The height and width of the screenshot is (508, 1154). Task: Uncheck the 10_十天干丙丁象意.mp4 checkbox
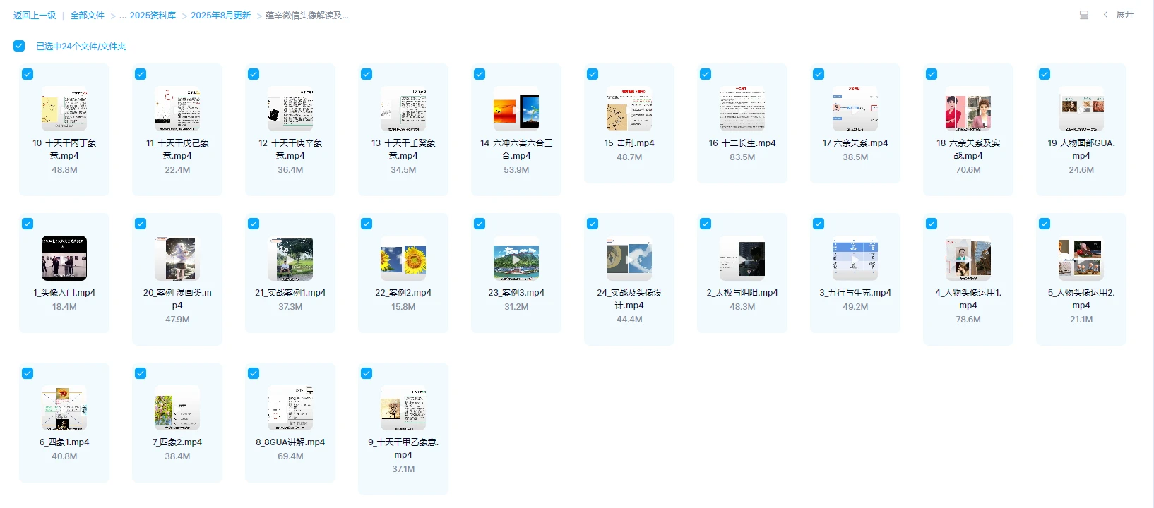28,74
